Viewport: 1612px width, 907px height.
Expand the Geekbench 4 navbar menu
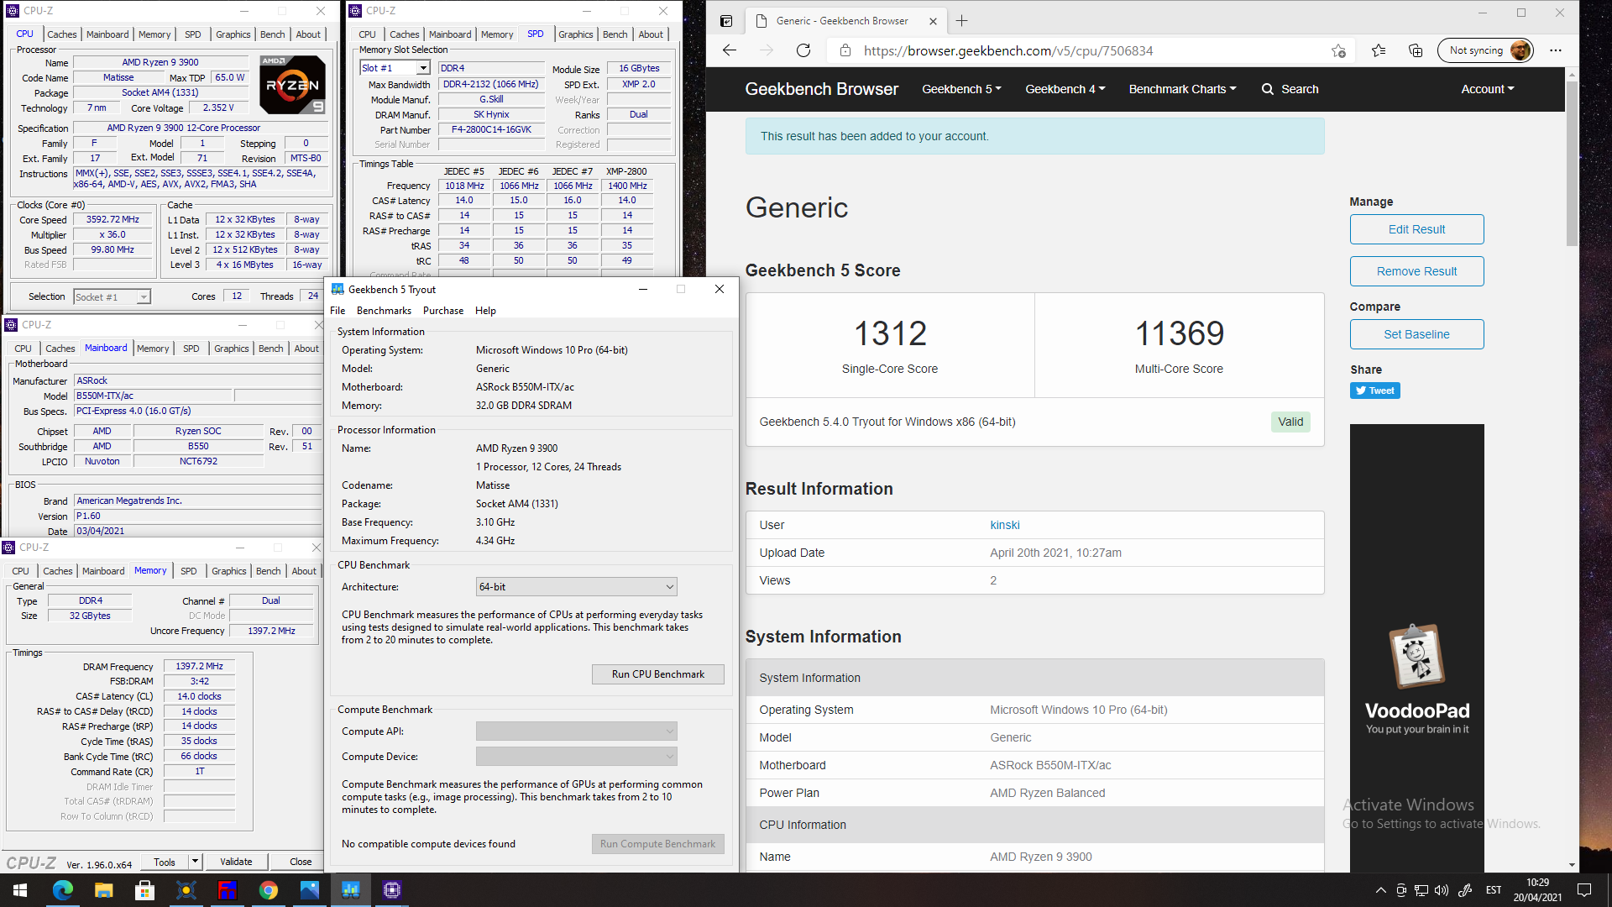(x=1065, y=89)
